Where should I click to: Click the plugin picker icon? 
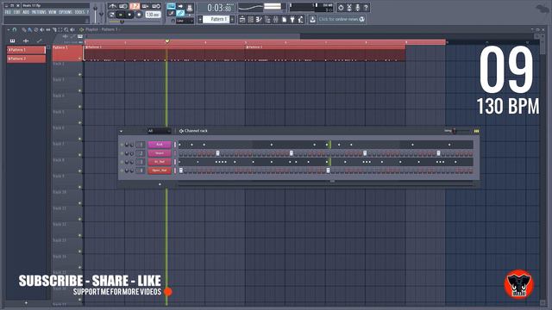(292, 19)
